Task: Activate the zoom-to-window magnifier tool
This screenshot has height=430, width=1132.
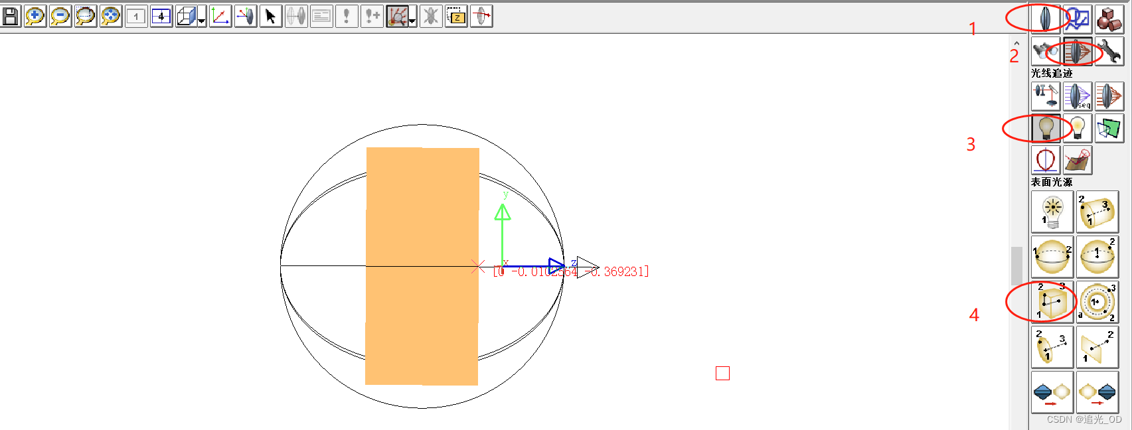Action: 86,16
